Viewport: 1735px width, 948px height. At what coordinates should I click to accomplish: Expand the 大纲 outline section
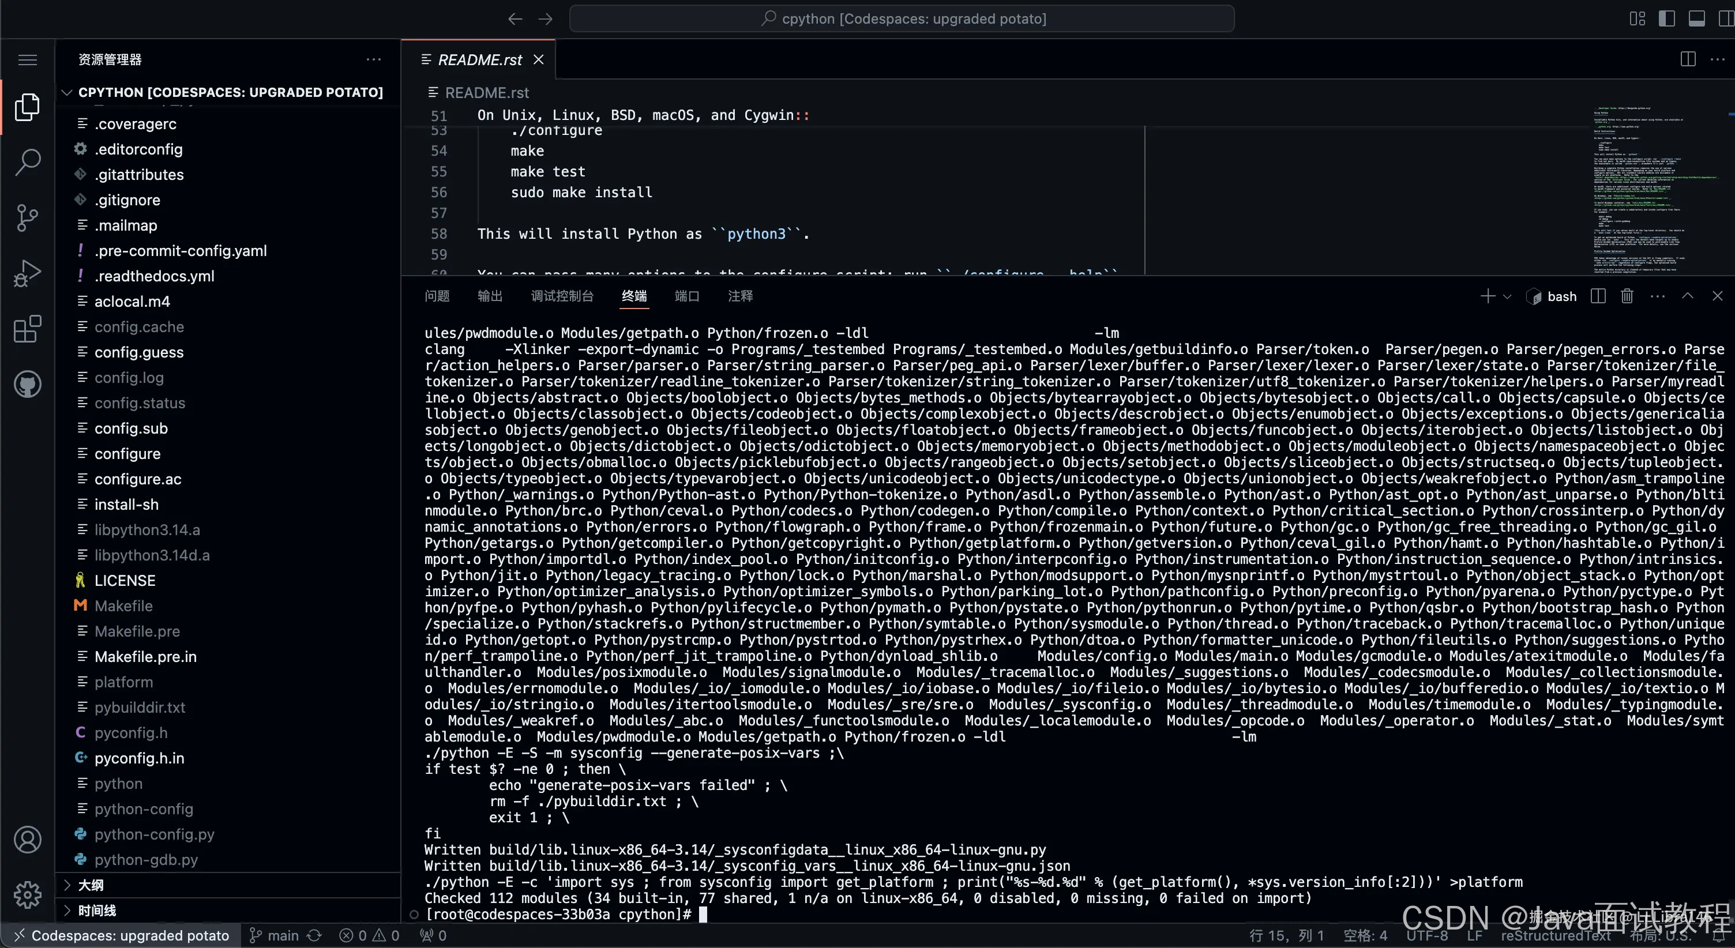click(228, 885)
